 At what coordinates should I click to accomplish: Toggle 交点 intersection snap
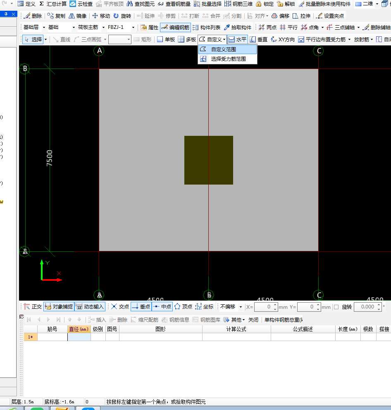click(120, 307)
